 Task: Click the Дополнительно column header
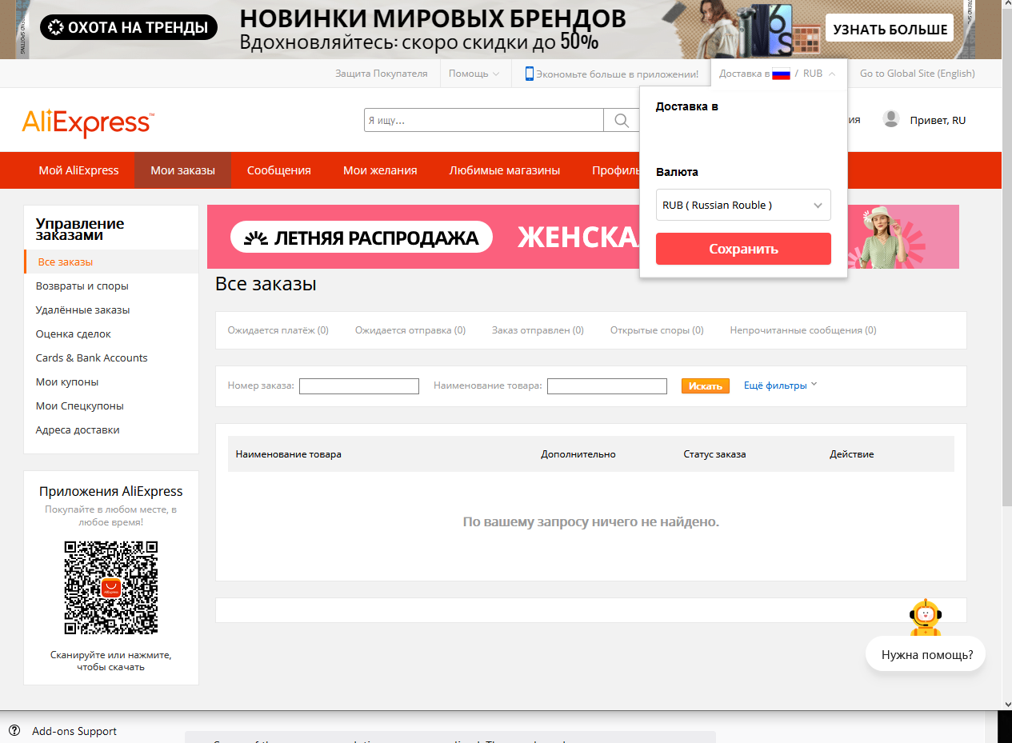click(x=578, y=454)
